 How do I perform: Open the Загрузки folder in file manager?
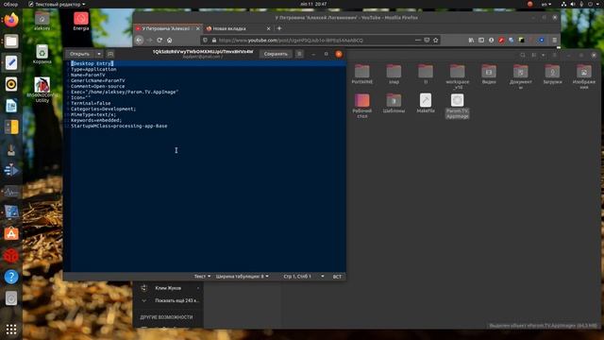pyautogui.click(x=552, y=74)
